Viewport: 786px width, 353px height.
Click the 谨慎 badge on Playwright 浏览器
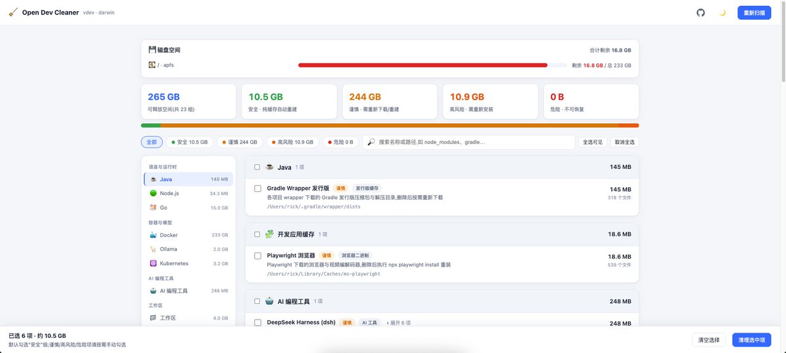tap(327, 255)
